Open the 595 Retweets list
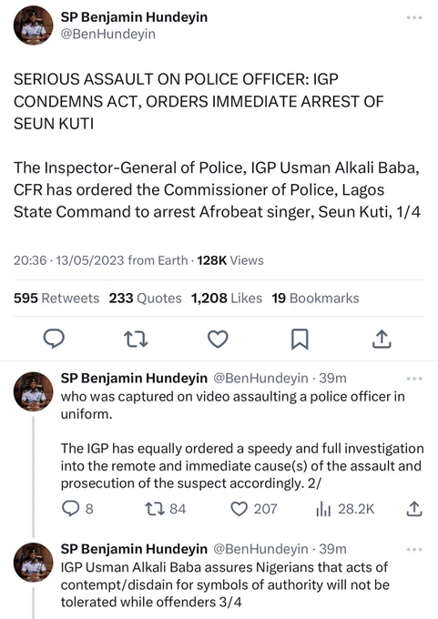 56,298
